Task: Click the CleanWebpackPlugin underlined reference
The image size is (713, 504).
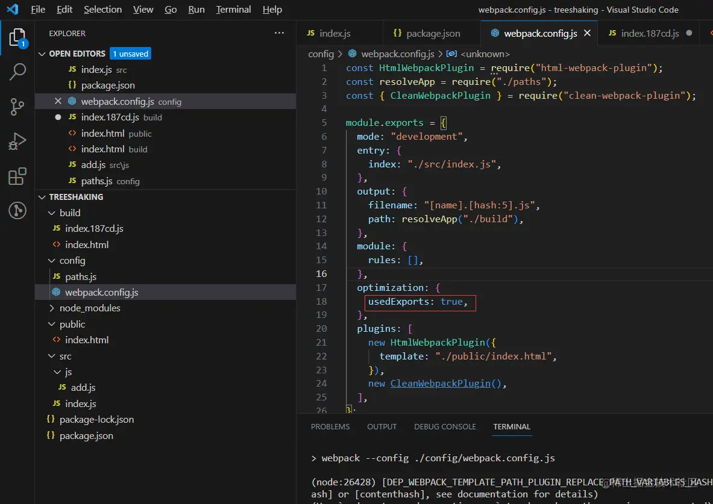Action: click(x=440, y=384)
